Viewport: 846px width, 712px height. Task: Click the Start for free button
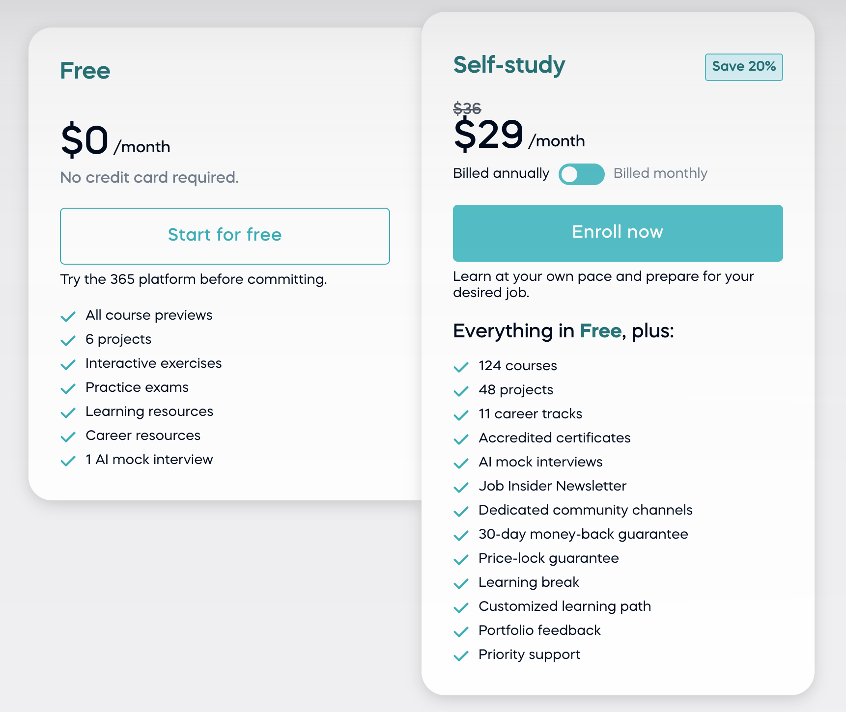[x=225, y=236]
